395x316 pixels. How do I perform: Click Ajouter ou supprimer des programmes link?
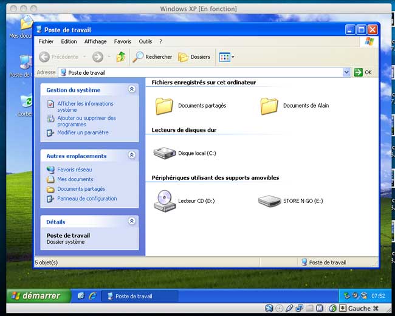pos(86,121)
